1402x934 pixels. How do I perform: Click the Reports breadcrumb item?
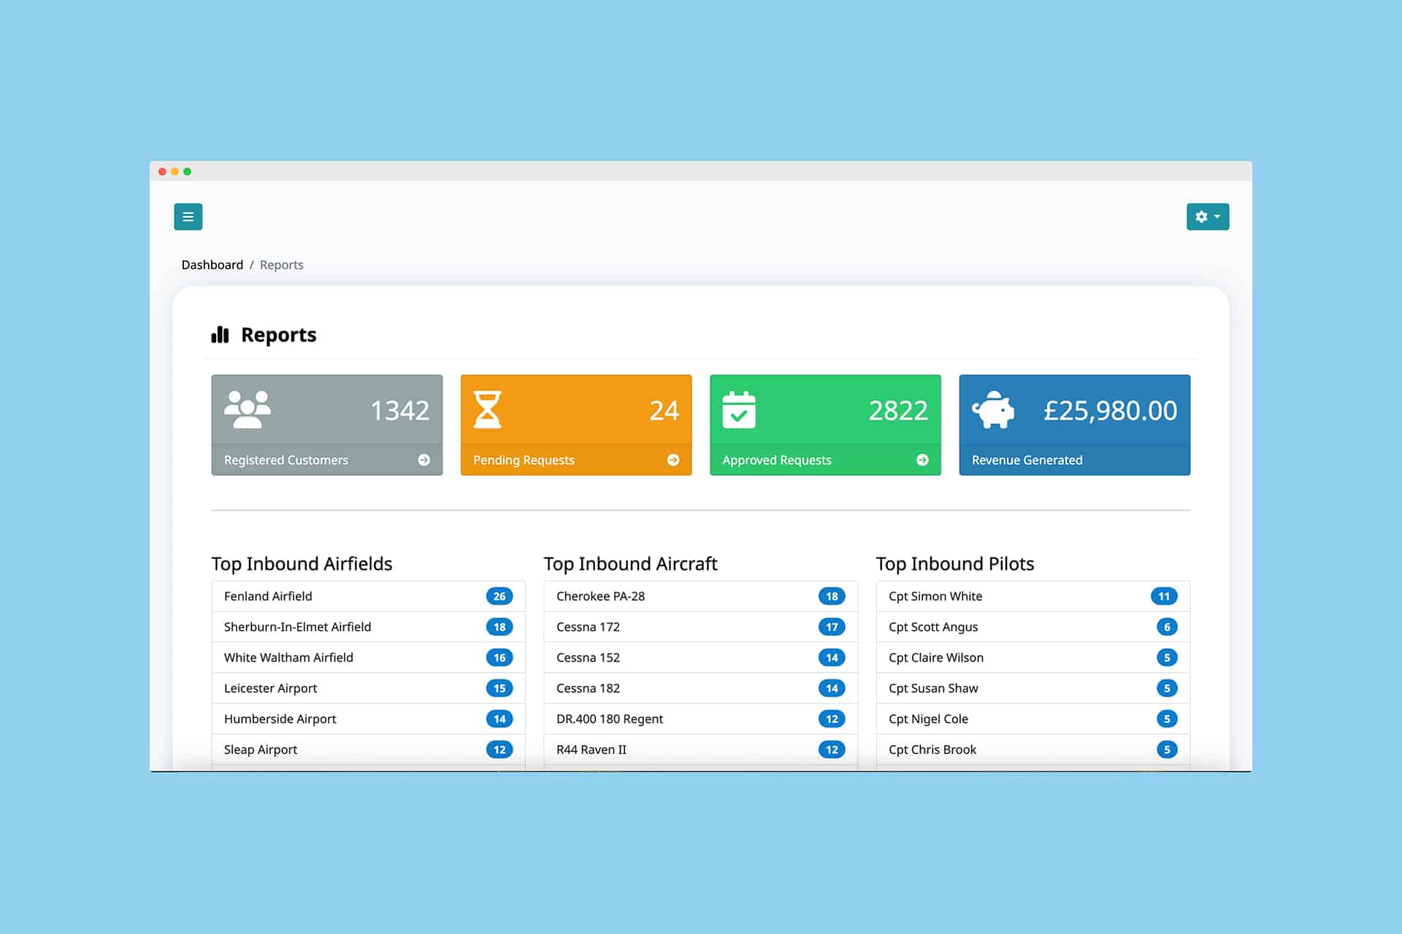point(281,265)
